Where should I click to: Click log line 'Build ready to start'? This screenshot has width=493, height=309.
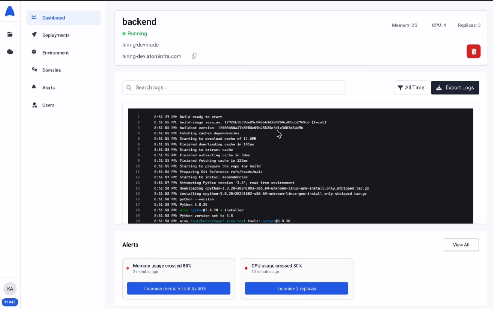pyautogui.click(x=201, y=117)
